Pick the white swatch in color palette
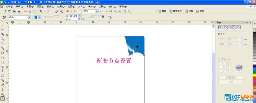This screenshot has height=103, width=256. [x=254, y=63]
